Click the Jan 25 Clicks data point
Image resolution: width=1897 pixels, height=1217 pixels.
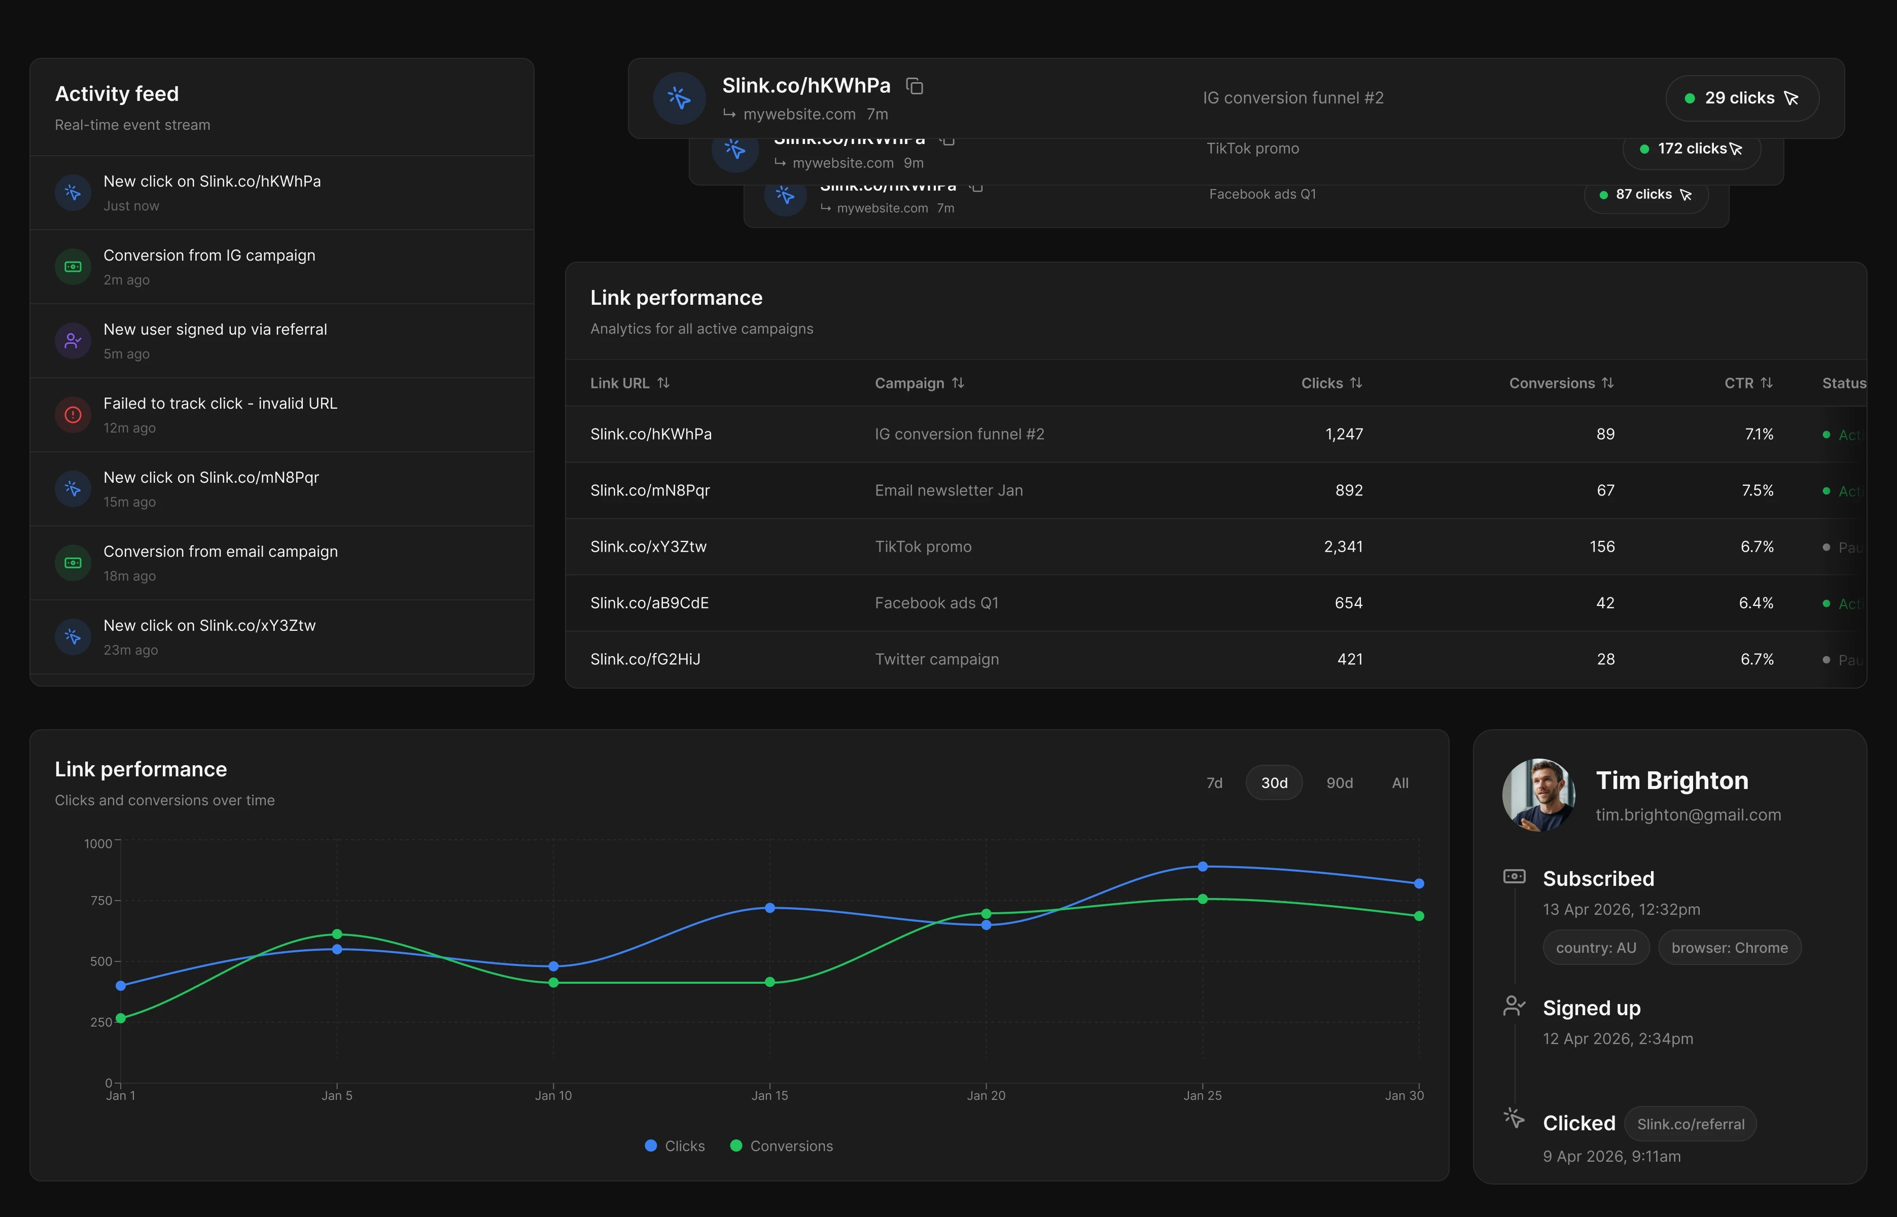click(x=1202, y=866)
